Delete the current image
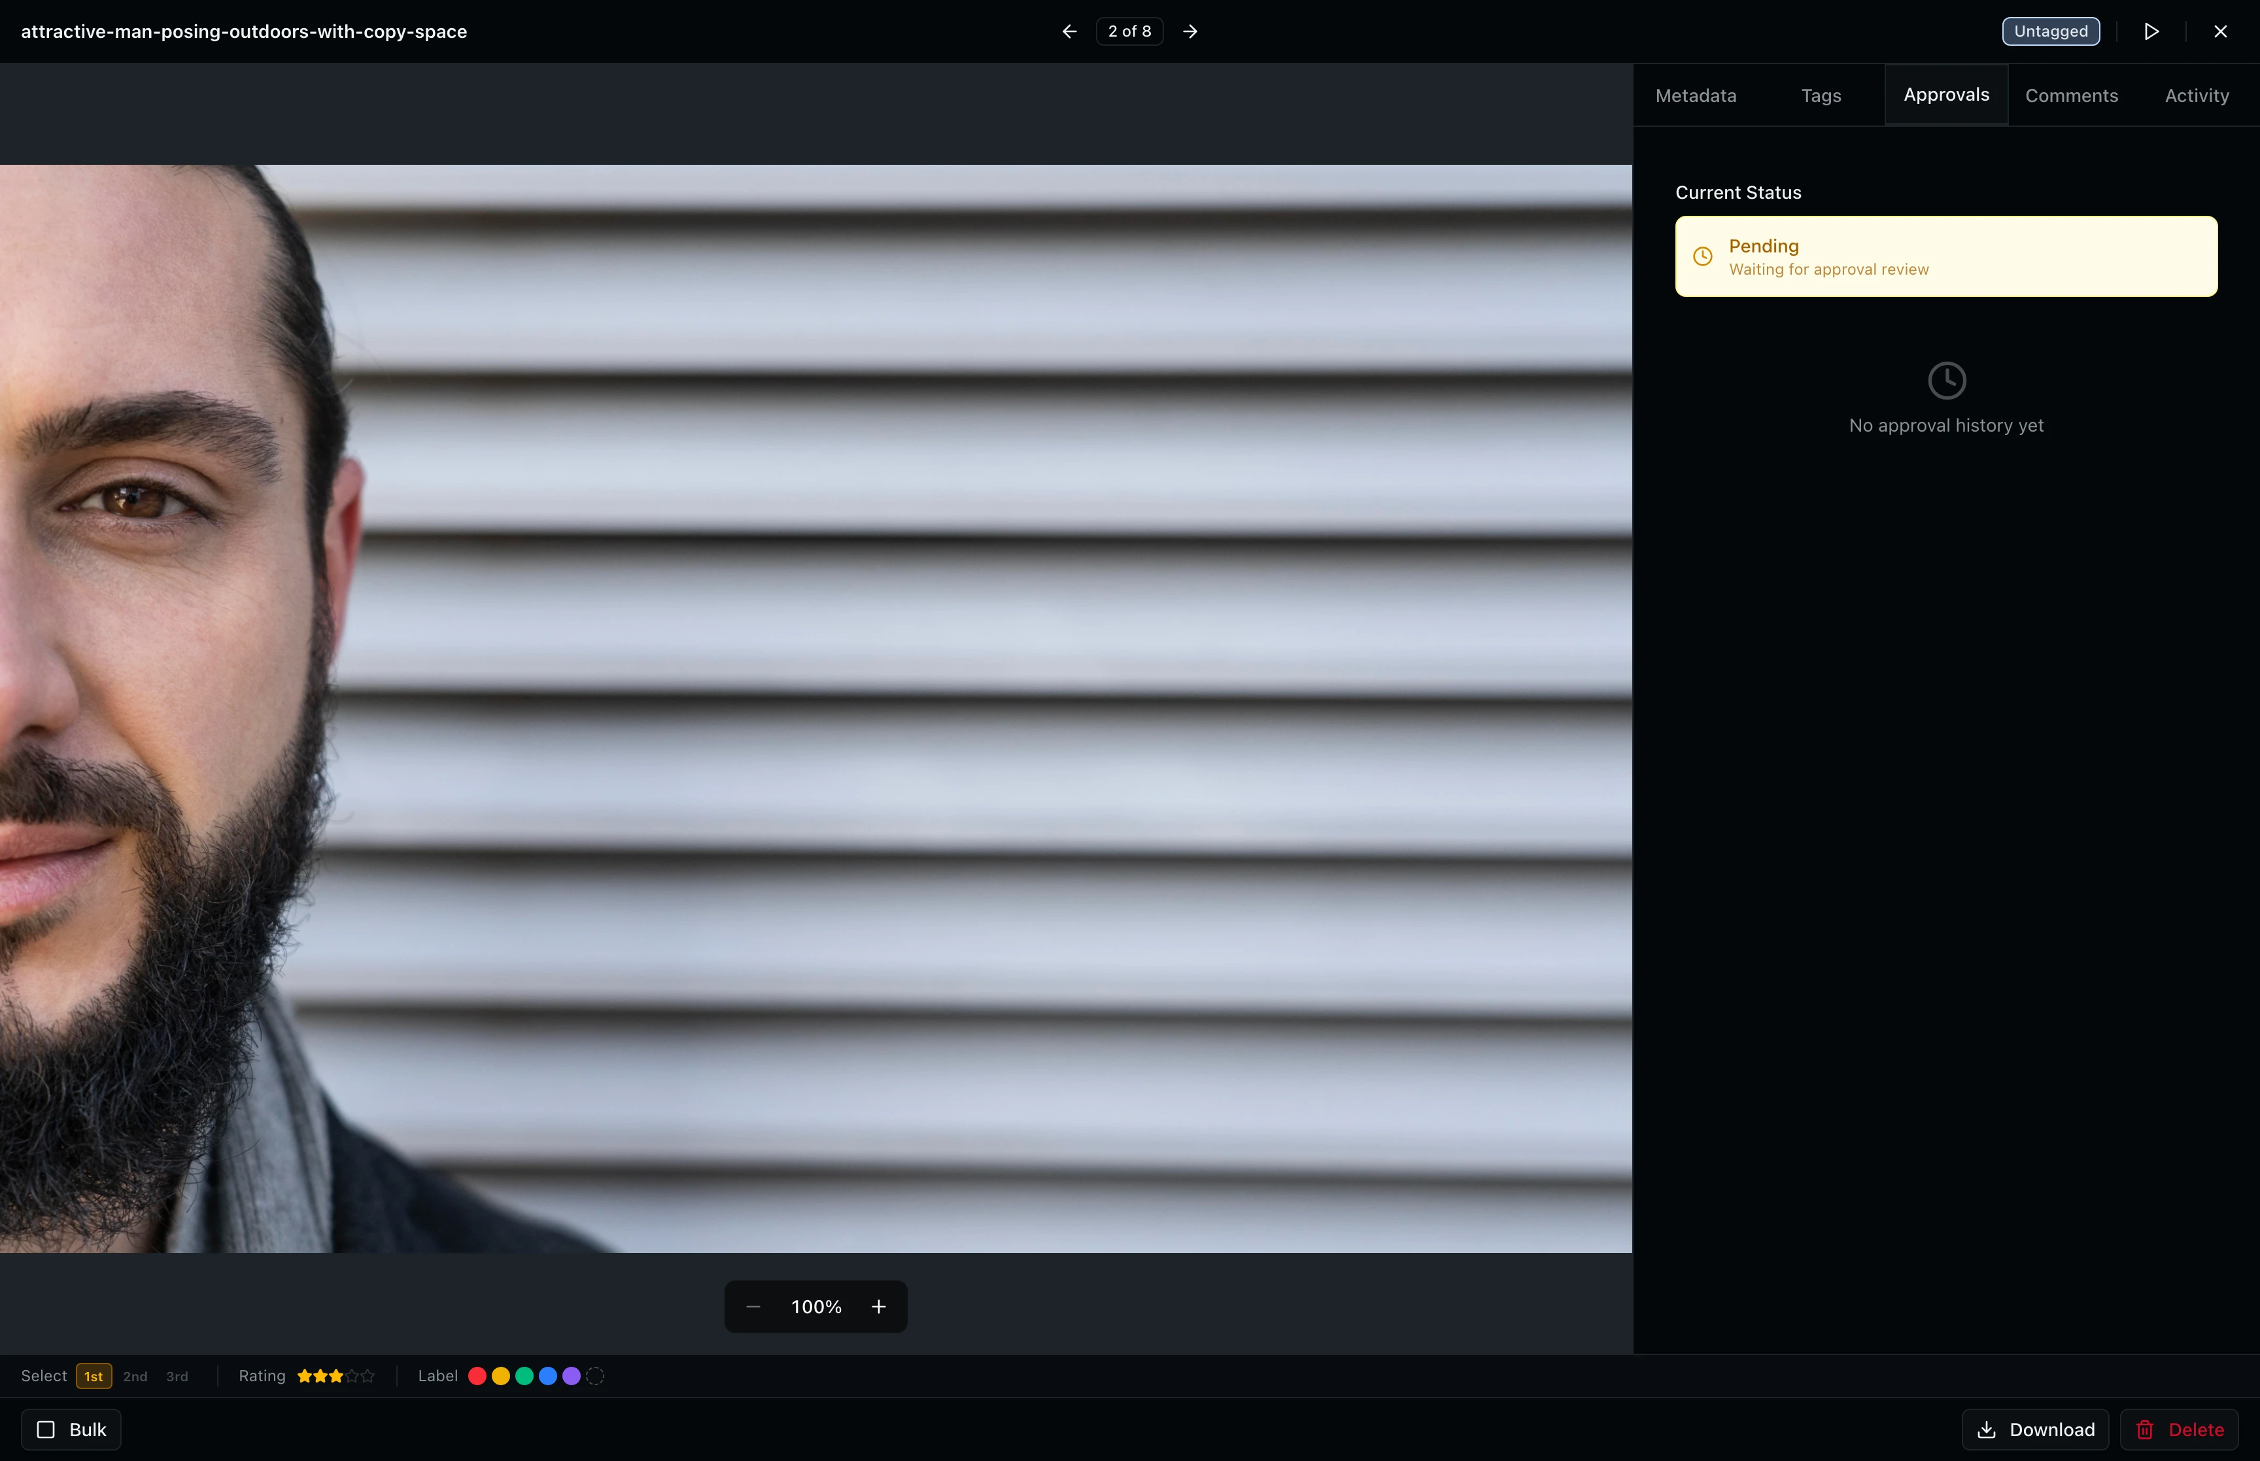The width and height of the screenshot is (2260, 1461). tap(2180, 1430)
